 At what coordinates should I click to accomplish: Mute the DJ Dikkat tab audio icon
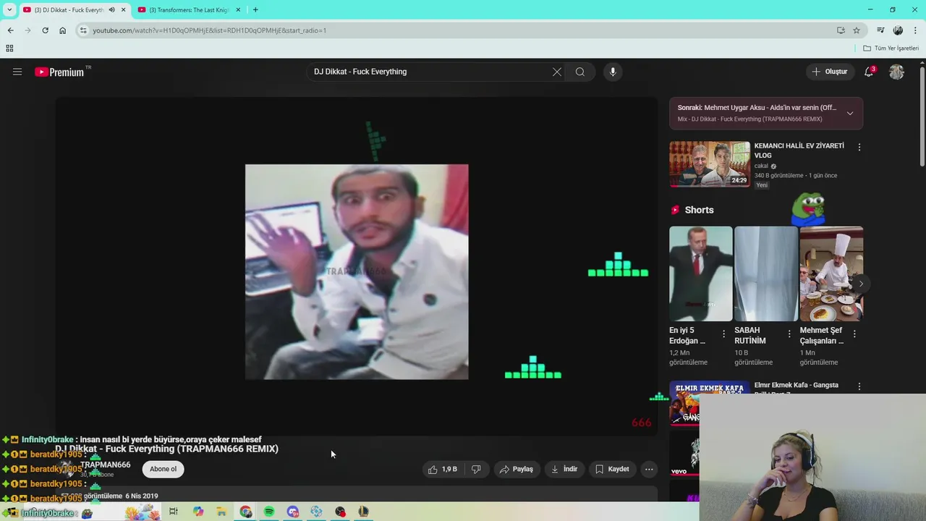coord(111,10)
